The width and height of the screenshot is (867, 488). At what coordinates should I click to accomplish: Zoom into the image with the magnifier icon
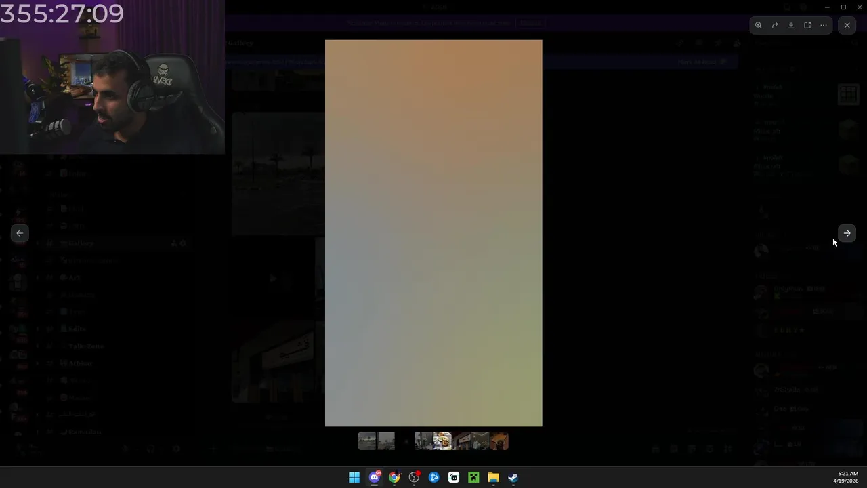click(759, 25)
